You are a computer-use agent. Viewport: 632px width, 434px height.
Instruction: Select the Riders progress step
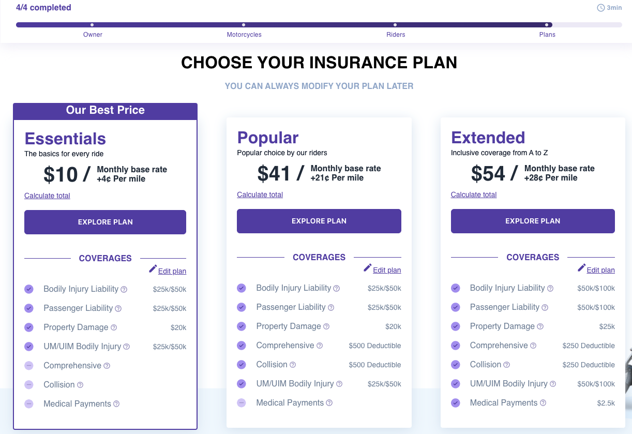click(x=396, y=35)
